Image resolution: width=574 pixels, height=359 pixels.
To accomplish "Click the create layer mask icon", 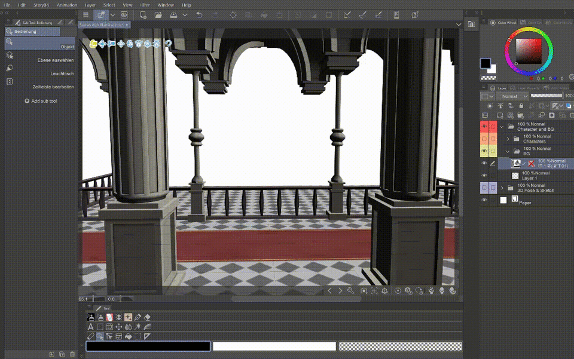I will click(x=552, y=115).
